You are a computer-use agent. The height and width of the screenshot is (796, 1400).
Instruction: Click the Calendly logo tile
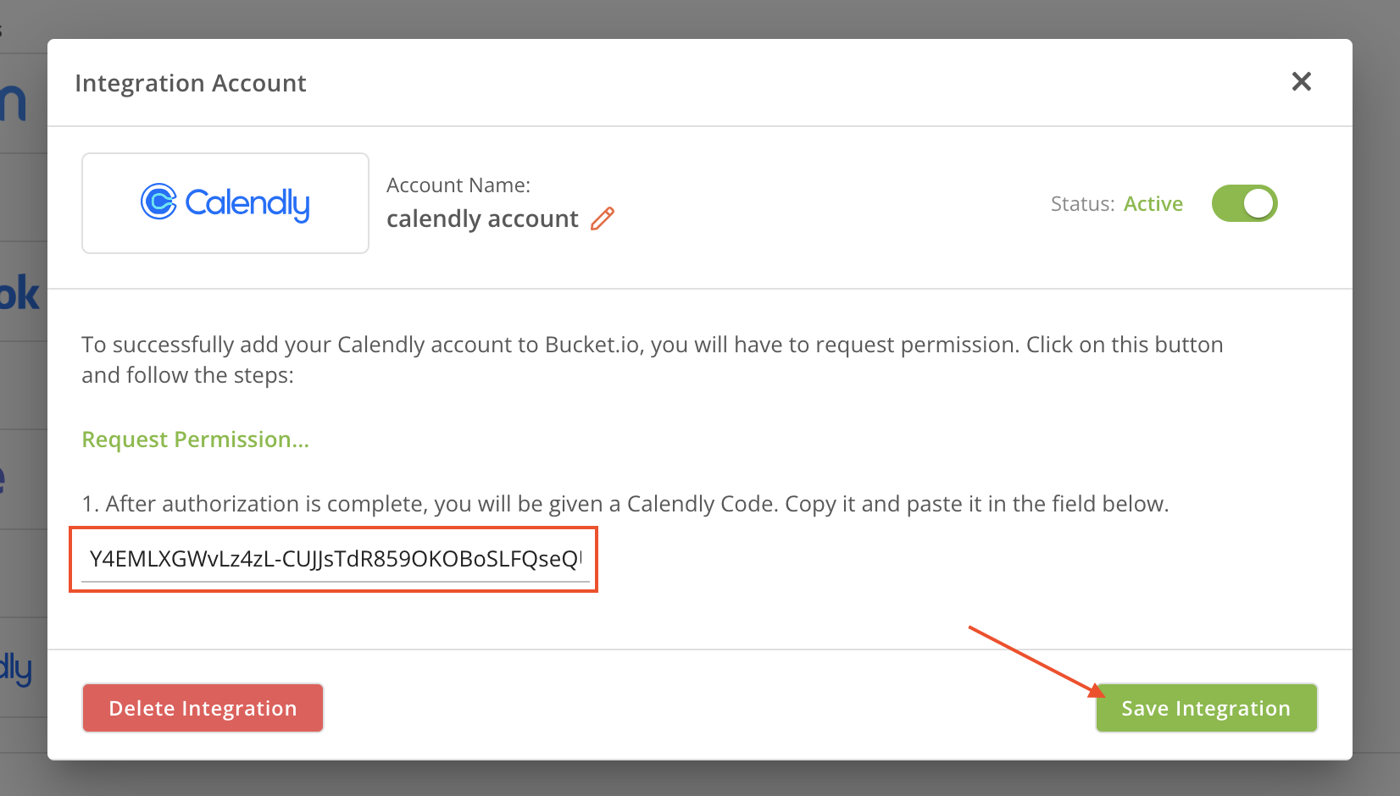click(x=225, y=203)
